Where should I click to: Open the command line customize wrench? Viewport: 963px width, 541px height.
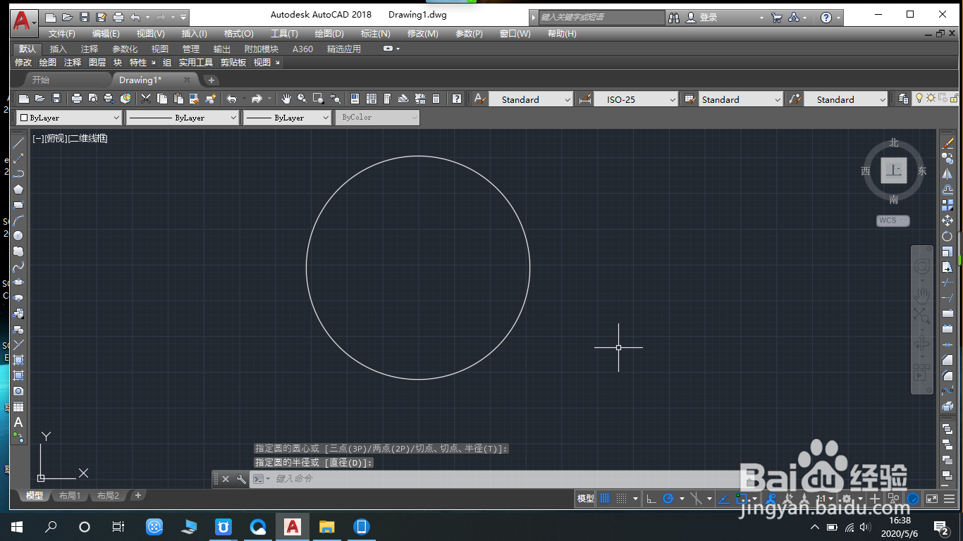pos(241,479)
